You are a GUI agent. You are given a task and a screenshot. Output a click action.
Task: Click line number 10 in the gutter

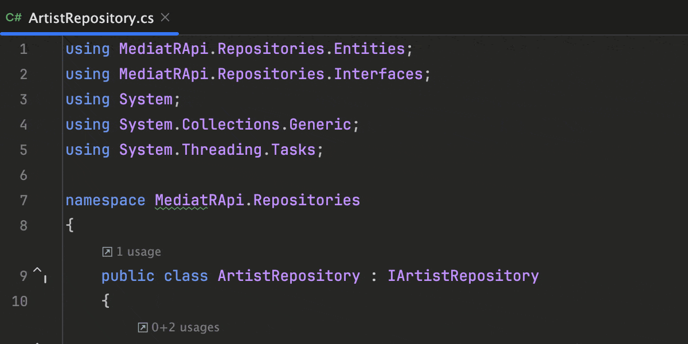20,301
